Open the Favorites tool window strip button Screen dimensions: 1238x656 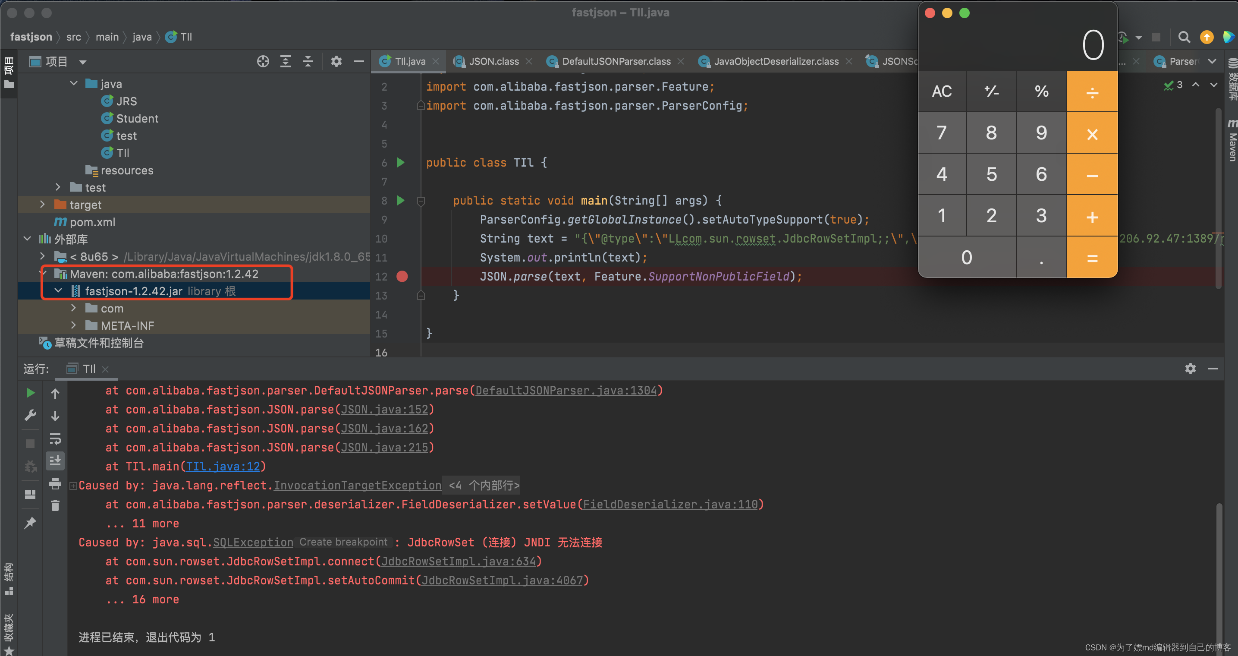tap(9, 634)
